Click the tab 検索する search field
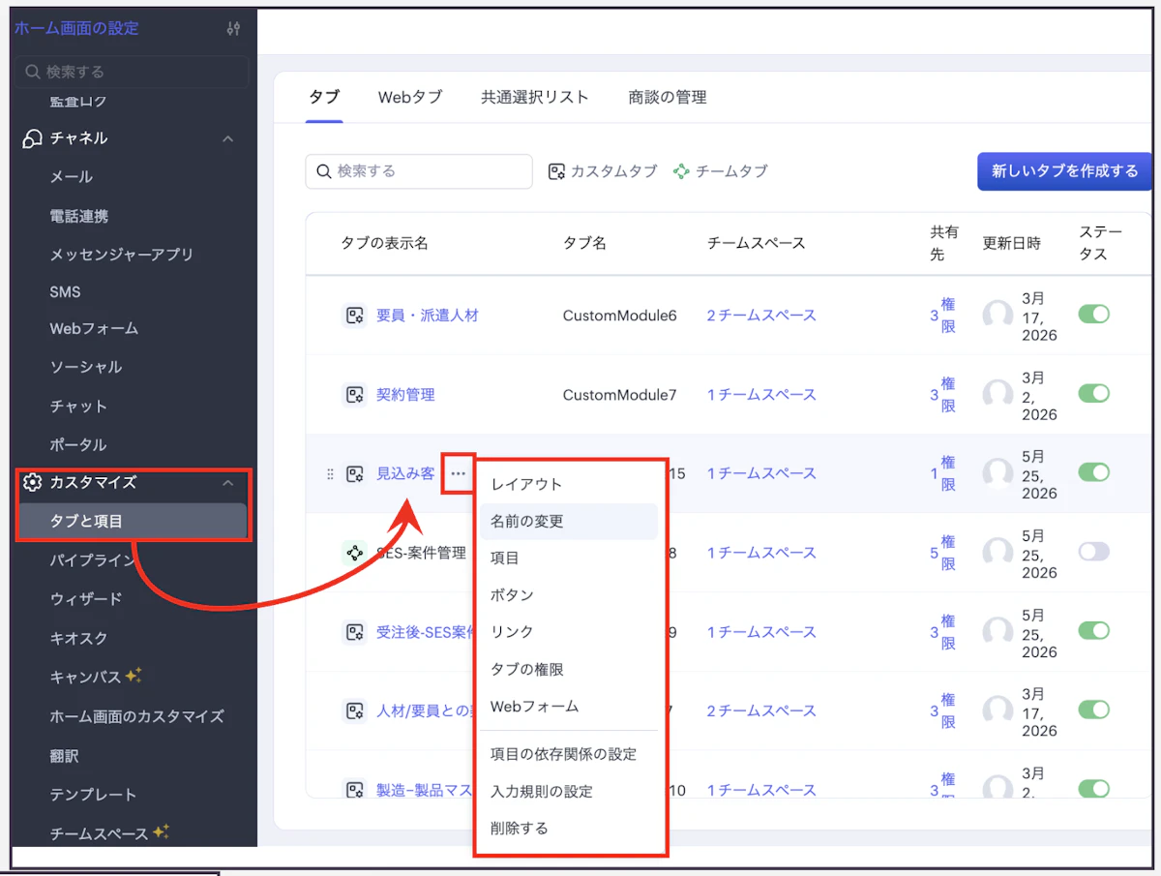The image size is (1161, 876). point(419,171)
